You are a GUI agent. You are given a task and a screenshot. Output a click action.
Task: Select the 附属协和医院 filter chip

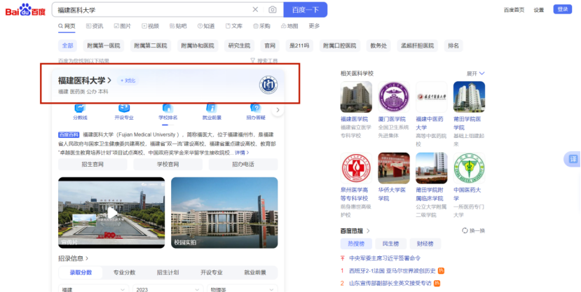click(198, 46)
